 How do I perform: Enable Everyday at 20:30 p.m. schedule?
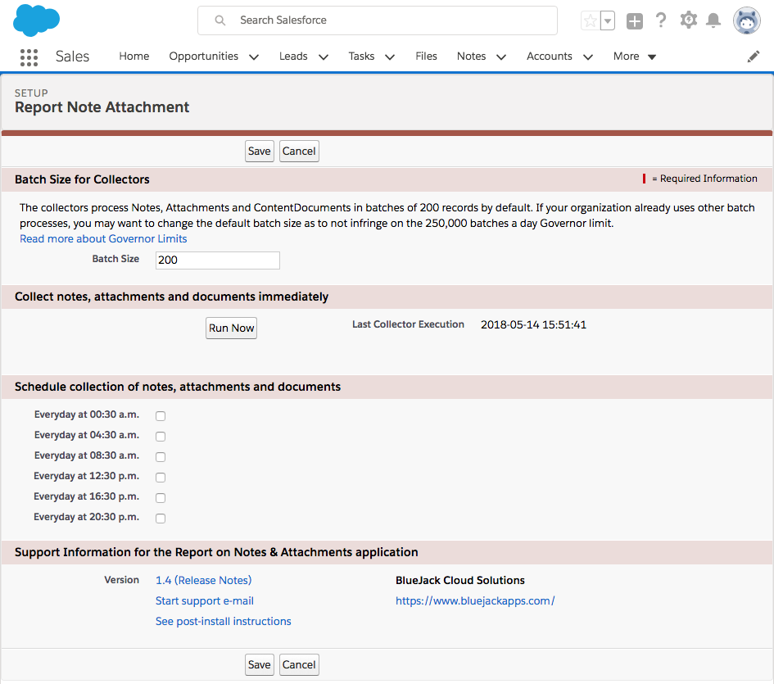(x=161, y=518)
